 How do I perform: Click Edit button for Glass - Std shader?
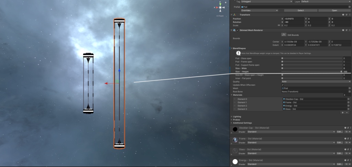[x=339, y=153]
